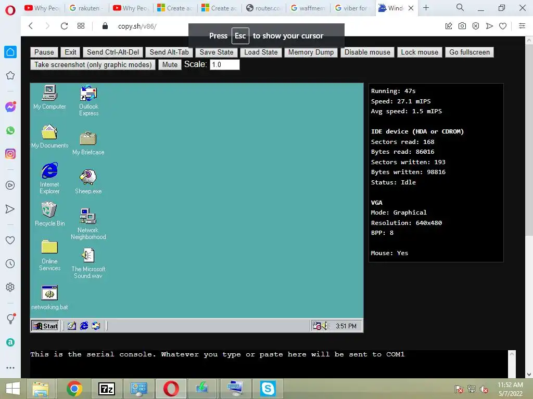This screenshot has width=533, height=399.
Task: Open Instagram in Opera sidebar
Action: pos(10,154)
